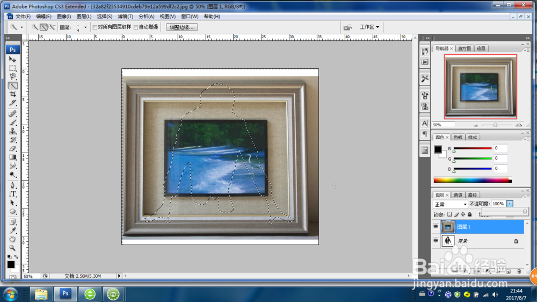Viewport: 537px width, 302px height.
Task: Open the Tool Presets dock icon
Action: (425, 79)
